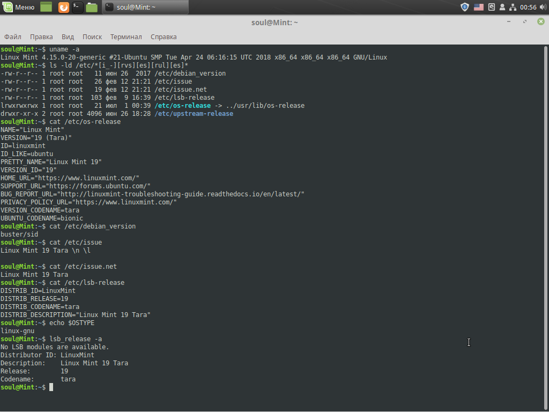Launch terminal from the panel launcher

(x=77, y=7)
